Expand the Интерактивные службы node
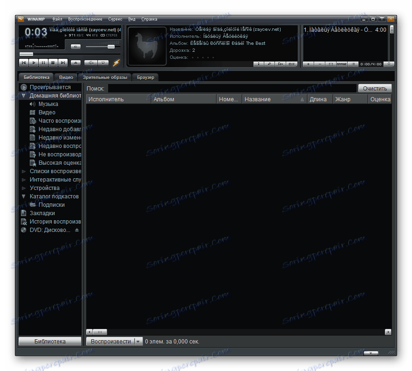Viewport: 412px width, 371px height. click(x=24, y=180)
